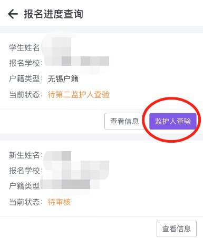203x238 pixels.
Task: Tap the 无锡户籍 household type value
Action: 63,79
